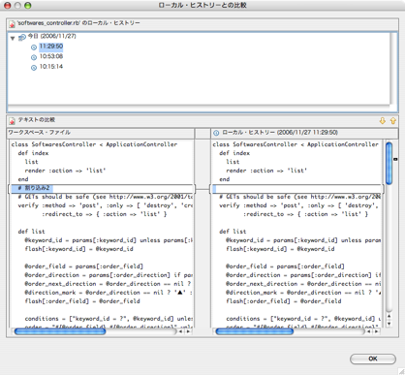Click the left pane scroll right arrow
The height and width of the screenshot is (375, 405).
pos(188,331)
